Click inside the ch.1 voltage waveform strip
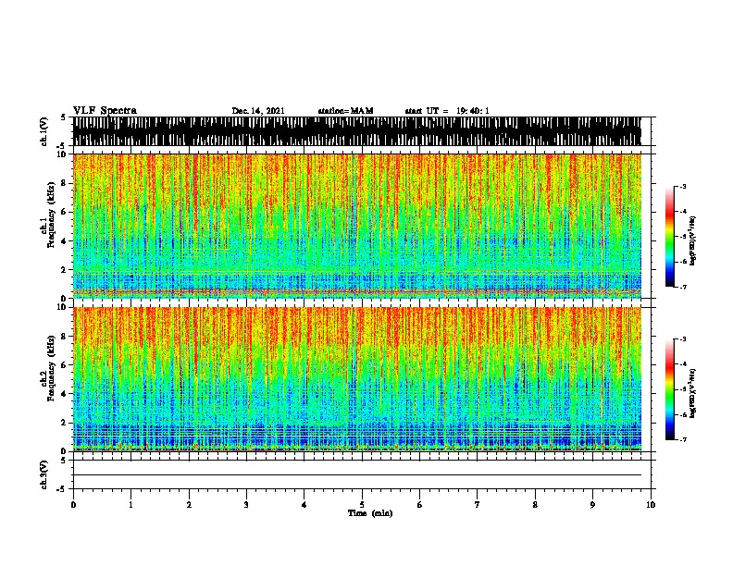Image resolution: width=733 pixels, height=566 pixels. pyautogui.click(x=356, y=131)
